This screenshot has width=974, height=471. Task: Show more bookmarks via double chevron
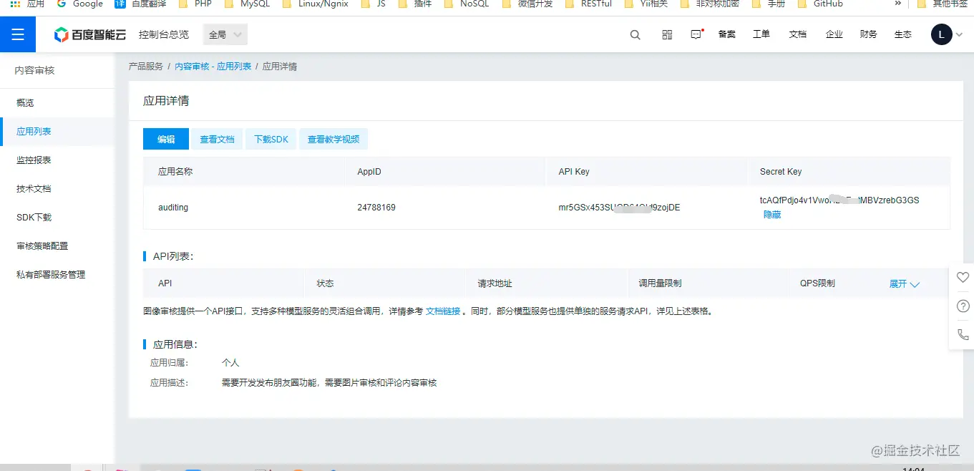[x=898, y=4]
